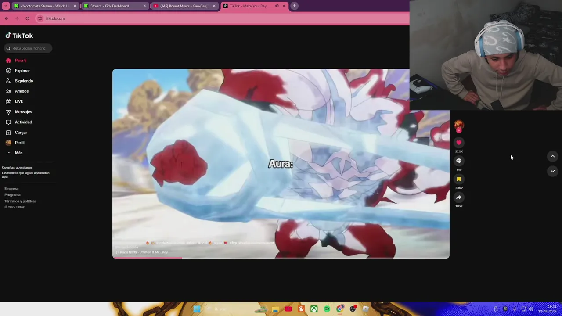Open File Explorer from the taskbar

pyautogui.click(x=275, y=309)
